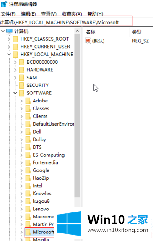Click the Dolby folder icon

28,139
